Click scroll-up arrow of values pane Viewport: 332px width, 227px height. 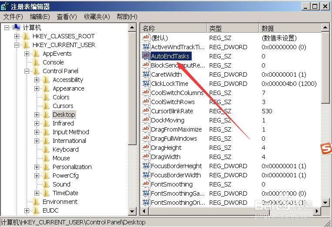(x=325, y=27)
